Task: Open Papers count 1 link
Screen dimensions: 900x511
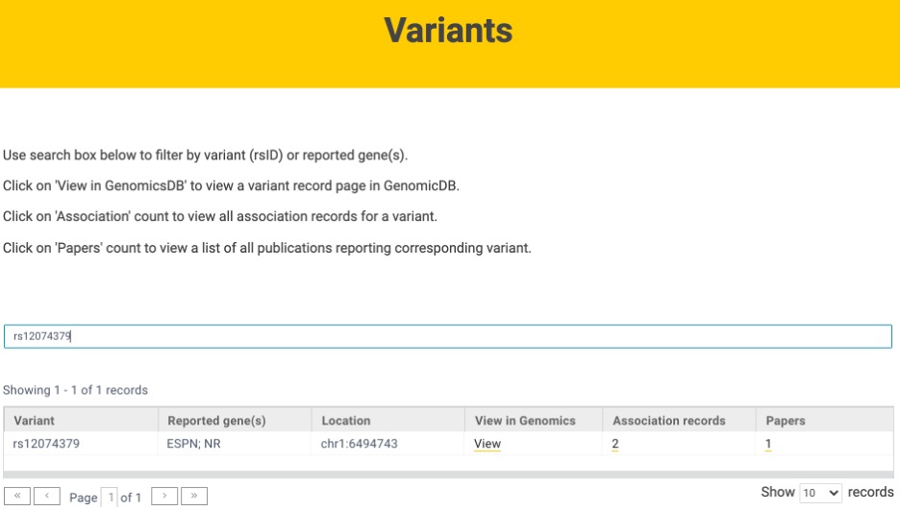Action: (x=768, y=444)
